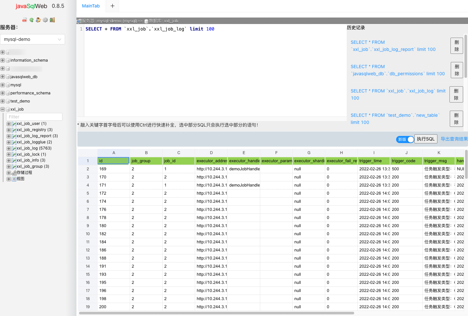Viewport: 468px width, 316px height.
Task: Click the 执行SQL button
Action: tap(426, 139)
